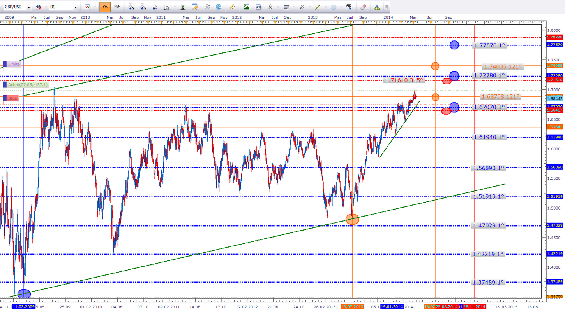The width and height of the screenshot is (565, 311).
Task: Click the green hierarchy tree icon
Action: (377, 7)
